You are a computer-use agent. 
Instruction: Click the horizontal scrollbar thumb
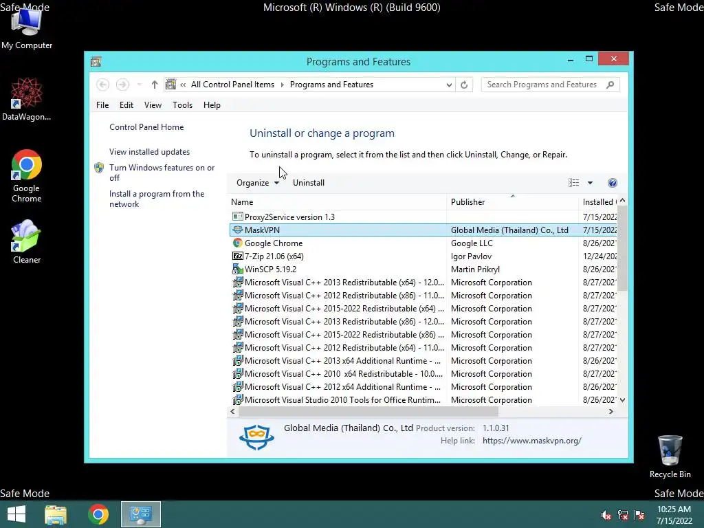coord(368,411)
